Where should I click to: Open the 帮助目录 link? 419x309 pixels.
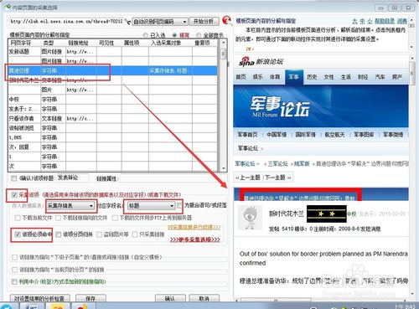385,21
